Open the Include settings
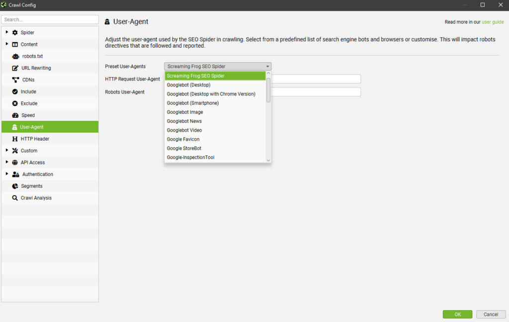 click(x=50, y=91)
